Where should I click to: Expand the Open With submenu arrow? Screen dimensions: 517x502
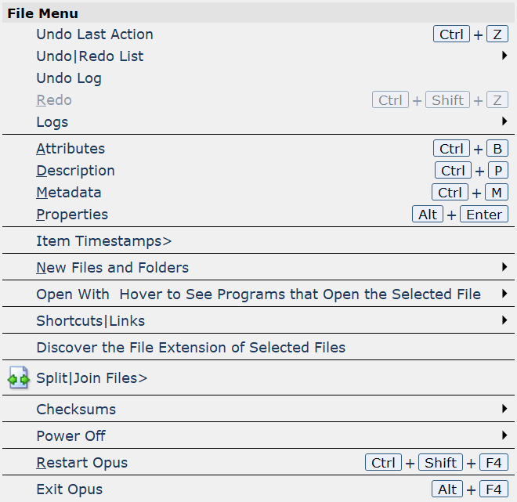coord(504,294)
